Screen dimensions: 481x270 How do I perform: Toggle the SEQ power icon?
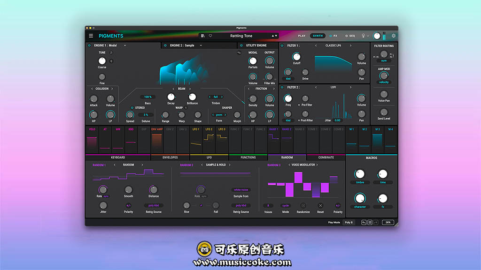click(346, 36)
